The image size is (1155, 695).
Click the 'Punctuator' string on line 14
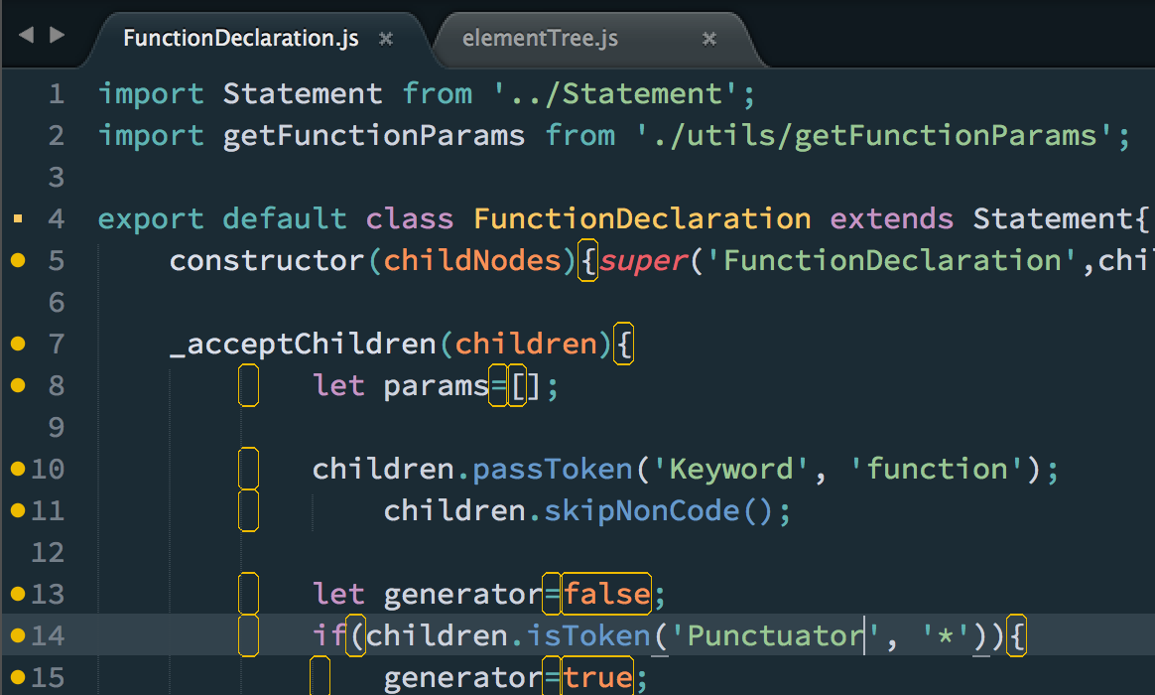click(776, 635)
